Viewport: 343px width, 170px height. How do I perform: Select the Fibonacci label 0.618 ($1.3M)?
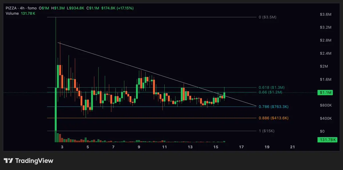tap(272, 87)
